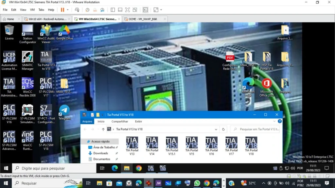This screenshot has height=188, width=335.
Task: Show hidden host tray icons chevron
Action: [x=263, y=183]
